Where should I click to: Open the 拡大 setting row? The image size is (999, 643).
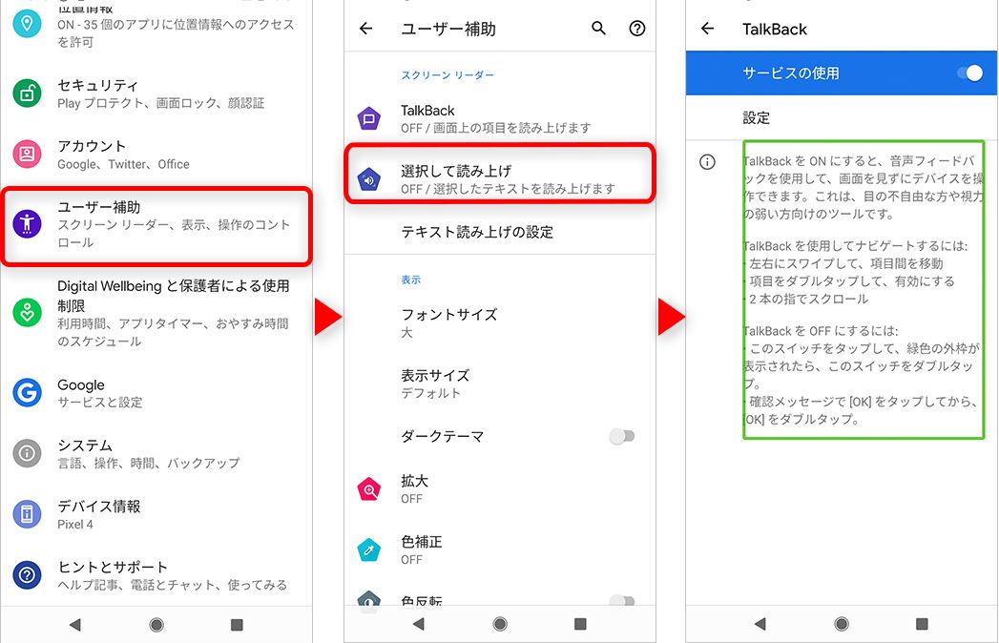coord(500,489)
